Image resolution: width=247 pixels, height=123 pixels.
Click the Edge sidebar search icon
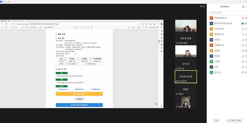pyautogui.click(x=161, y=27)
